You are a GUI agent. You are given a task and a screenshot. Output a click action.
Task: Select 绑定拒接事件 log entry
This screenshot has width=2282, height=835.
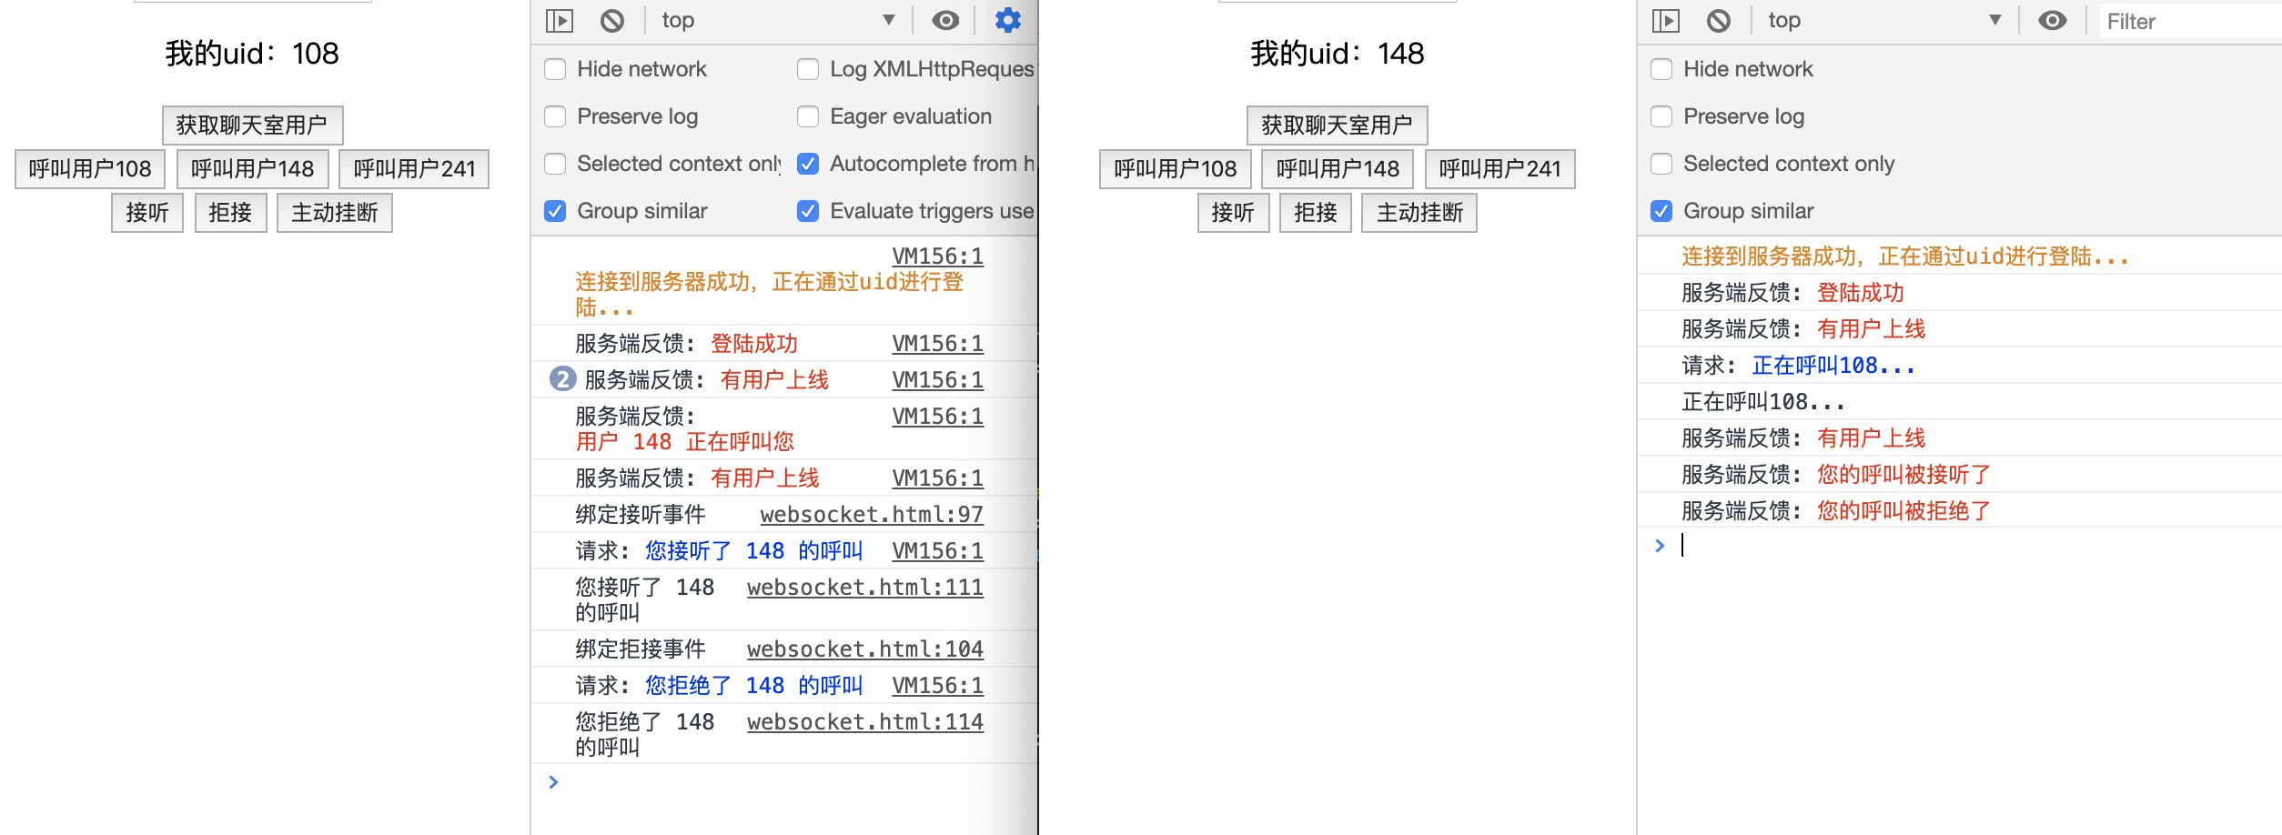pos(641,649)
